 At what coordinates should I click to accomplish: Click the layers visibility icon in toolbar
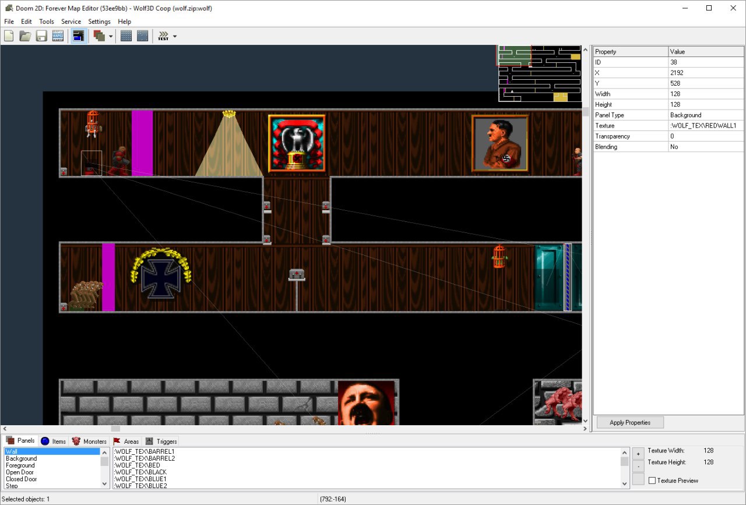tap(98, 36)
